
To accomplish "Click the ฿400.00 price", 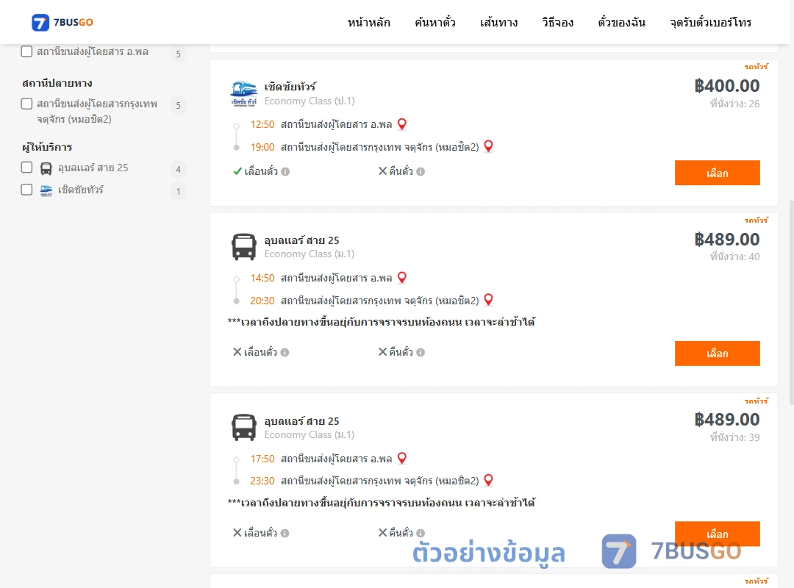I will pyautogui.click(x=727, y=85).
